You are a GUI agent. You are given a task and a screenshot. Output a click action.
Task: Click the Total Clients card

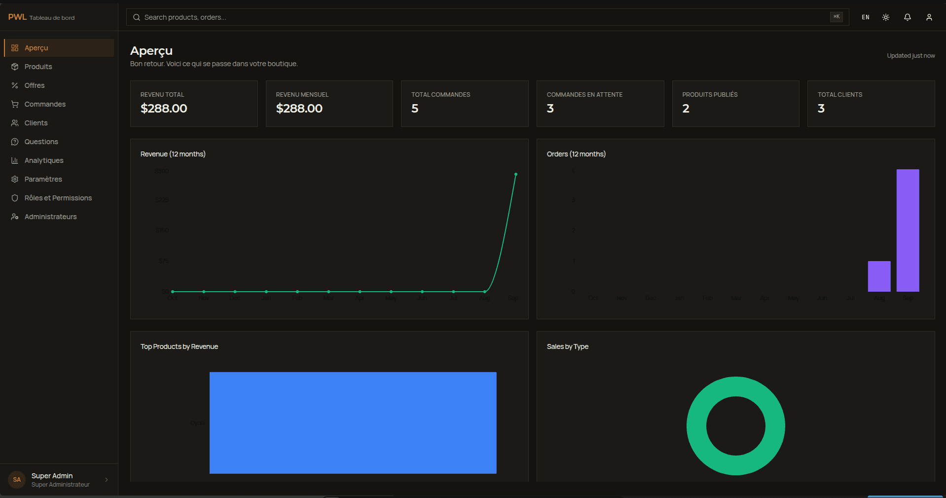point(871,104)
